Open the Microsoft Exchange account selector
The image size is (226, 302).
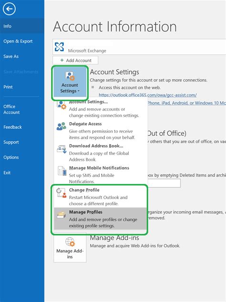(x=139, y=47)
